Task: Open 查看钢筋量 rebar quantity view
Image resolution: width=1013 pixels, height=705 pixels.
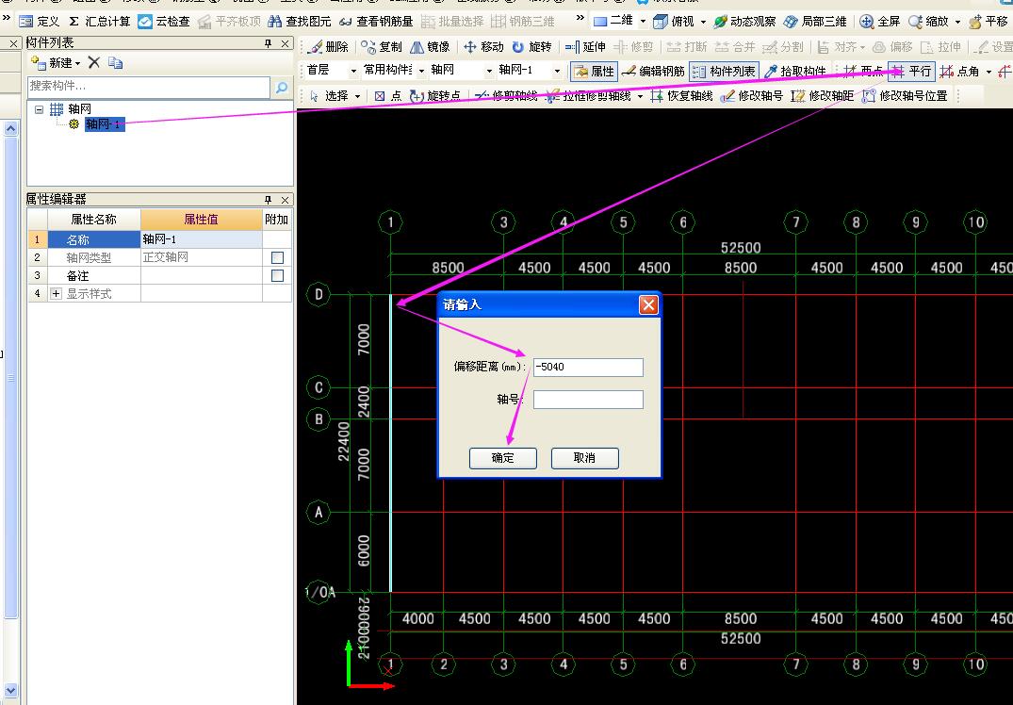Action: (375, 22)
